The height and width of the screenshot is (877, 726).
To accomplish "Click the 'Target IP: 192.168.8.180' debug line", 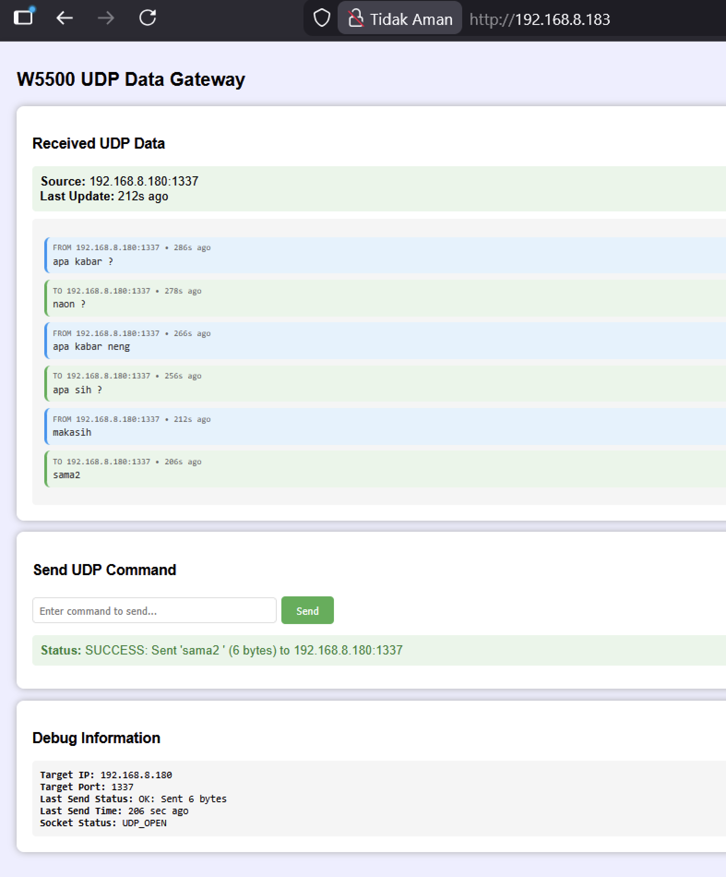I will point(106,775).
